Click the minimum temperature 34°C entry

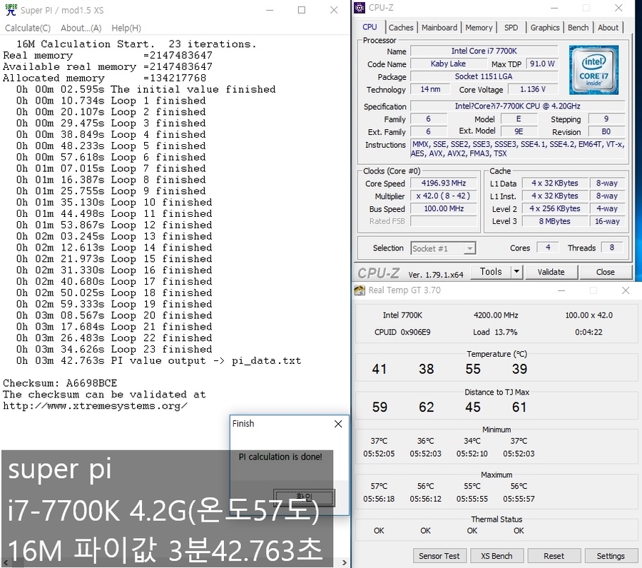coord(472,441)
